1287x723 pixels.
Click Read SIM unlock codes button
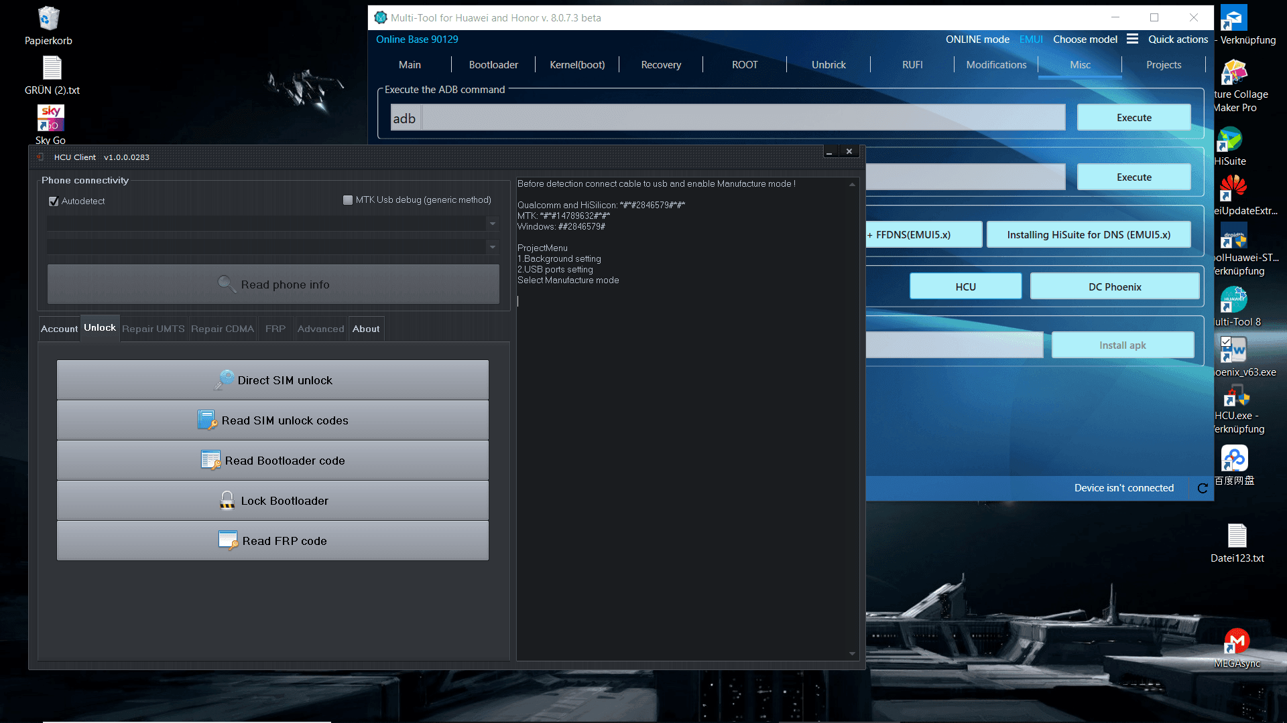click(x=273, y=420)
